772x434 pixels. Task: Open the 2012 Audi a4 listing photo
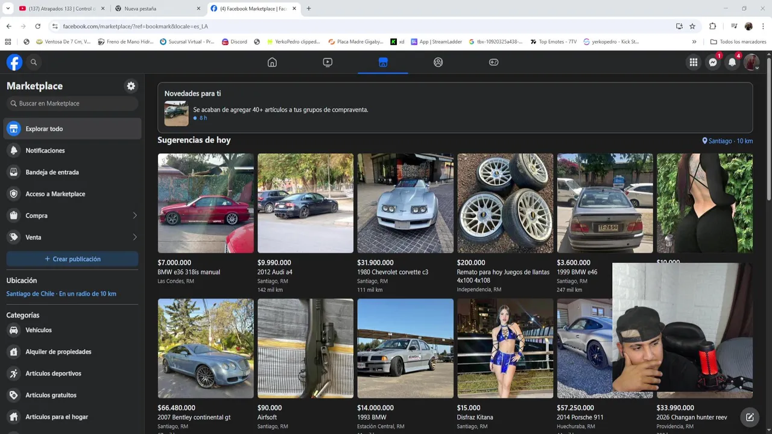click(305, 203)
